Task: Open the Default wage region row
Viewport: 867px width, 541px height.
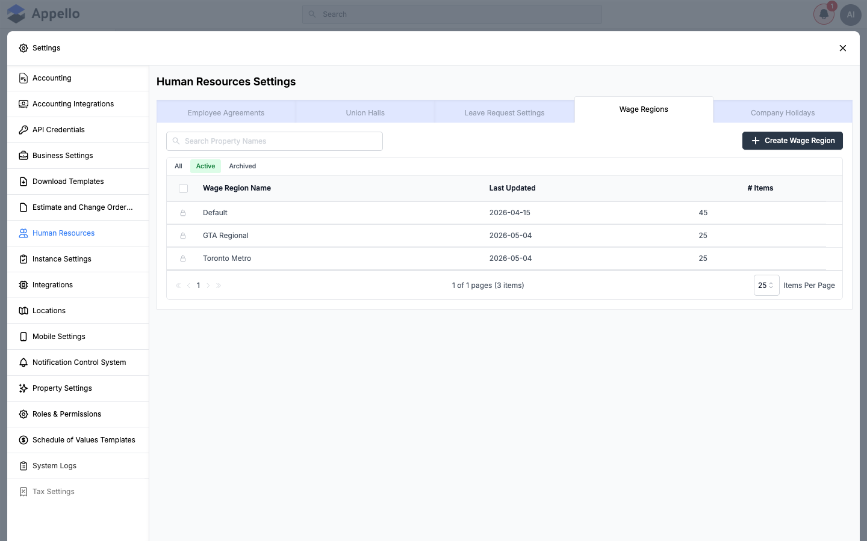Action: [x=505, y=213]
